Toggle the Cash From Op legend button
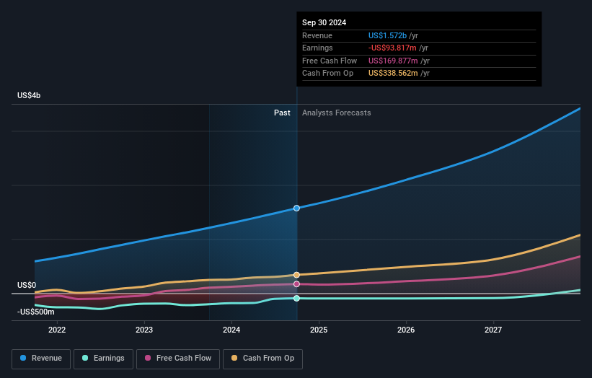 pyautogui.click(x=262, y=359)
